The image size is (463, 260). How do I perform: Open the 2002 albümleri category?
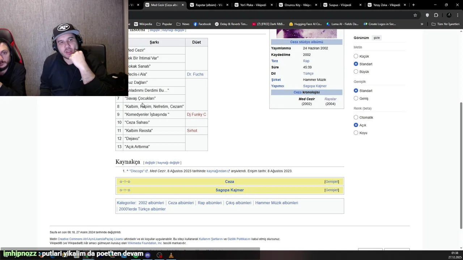[x=151, y=203]
